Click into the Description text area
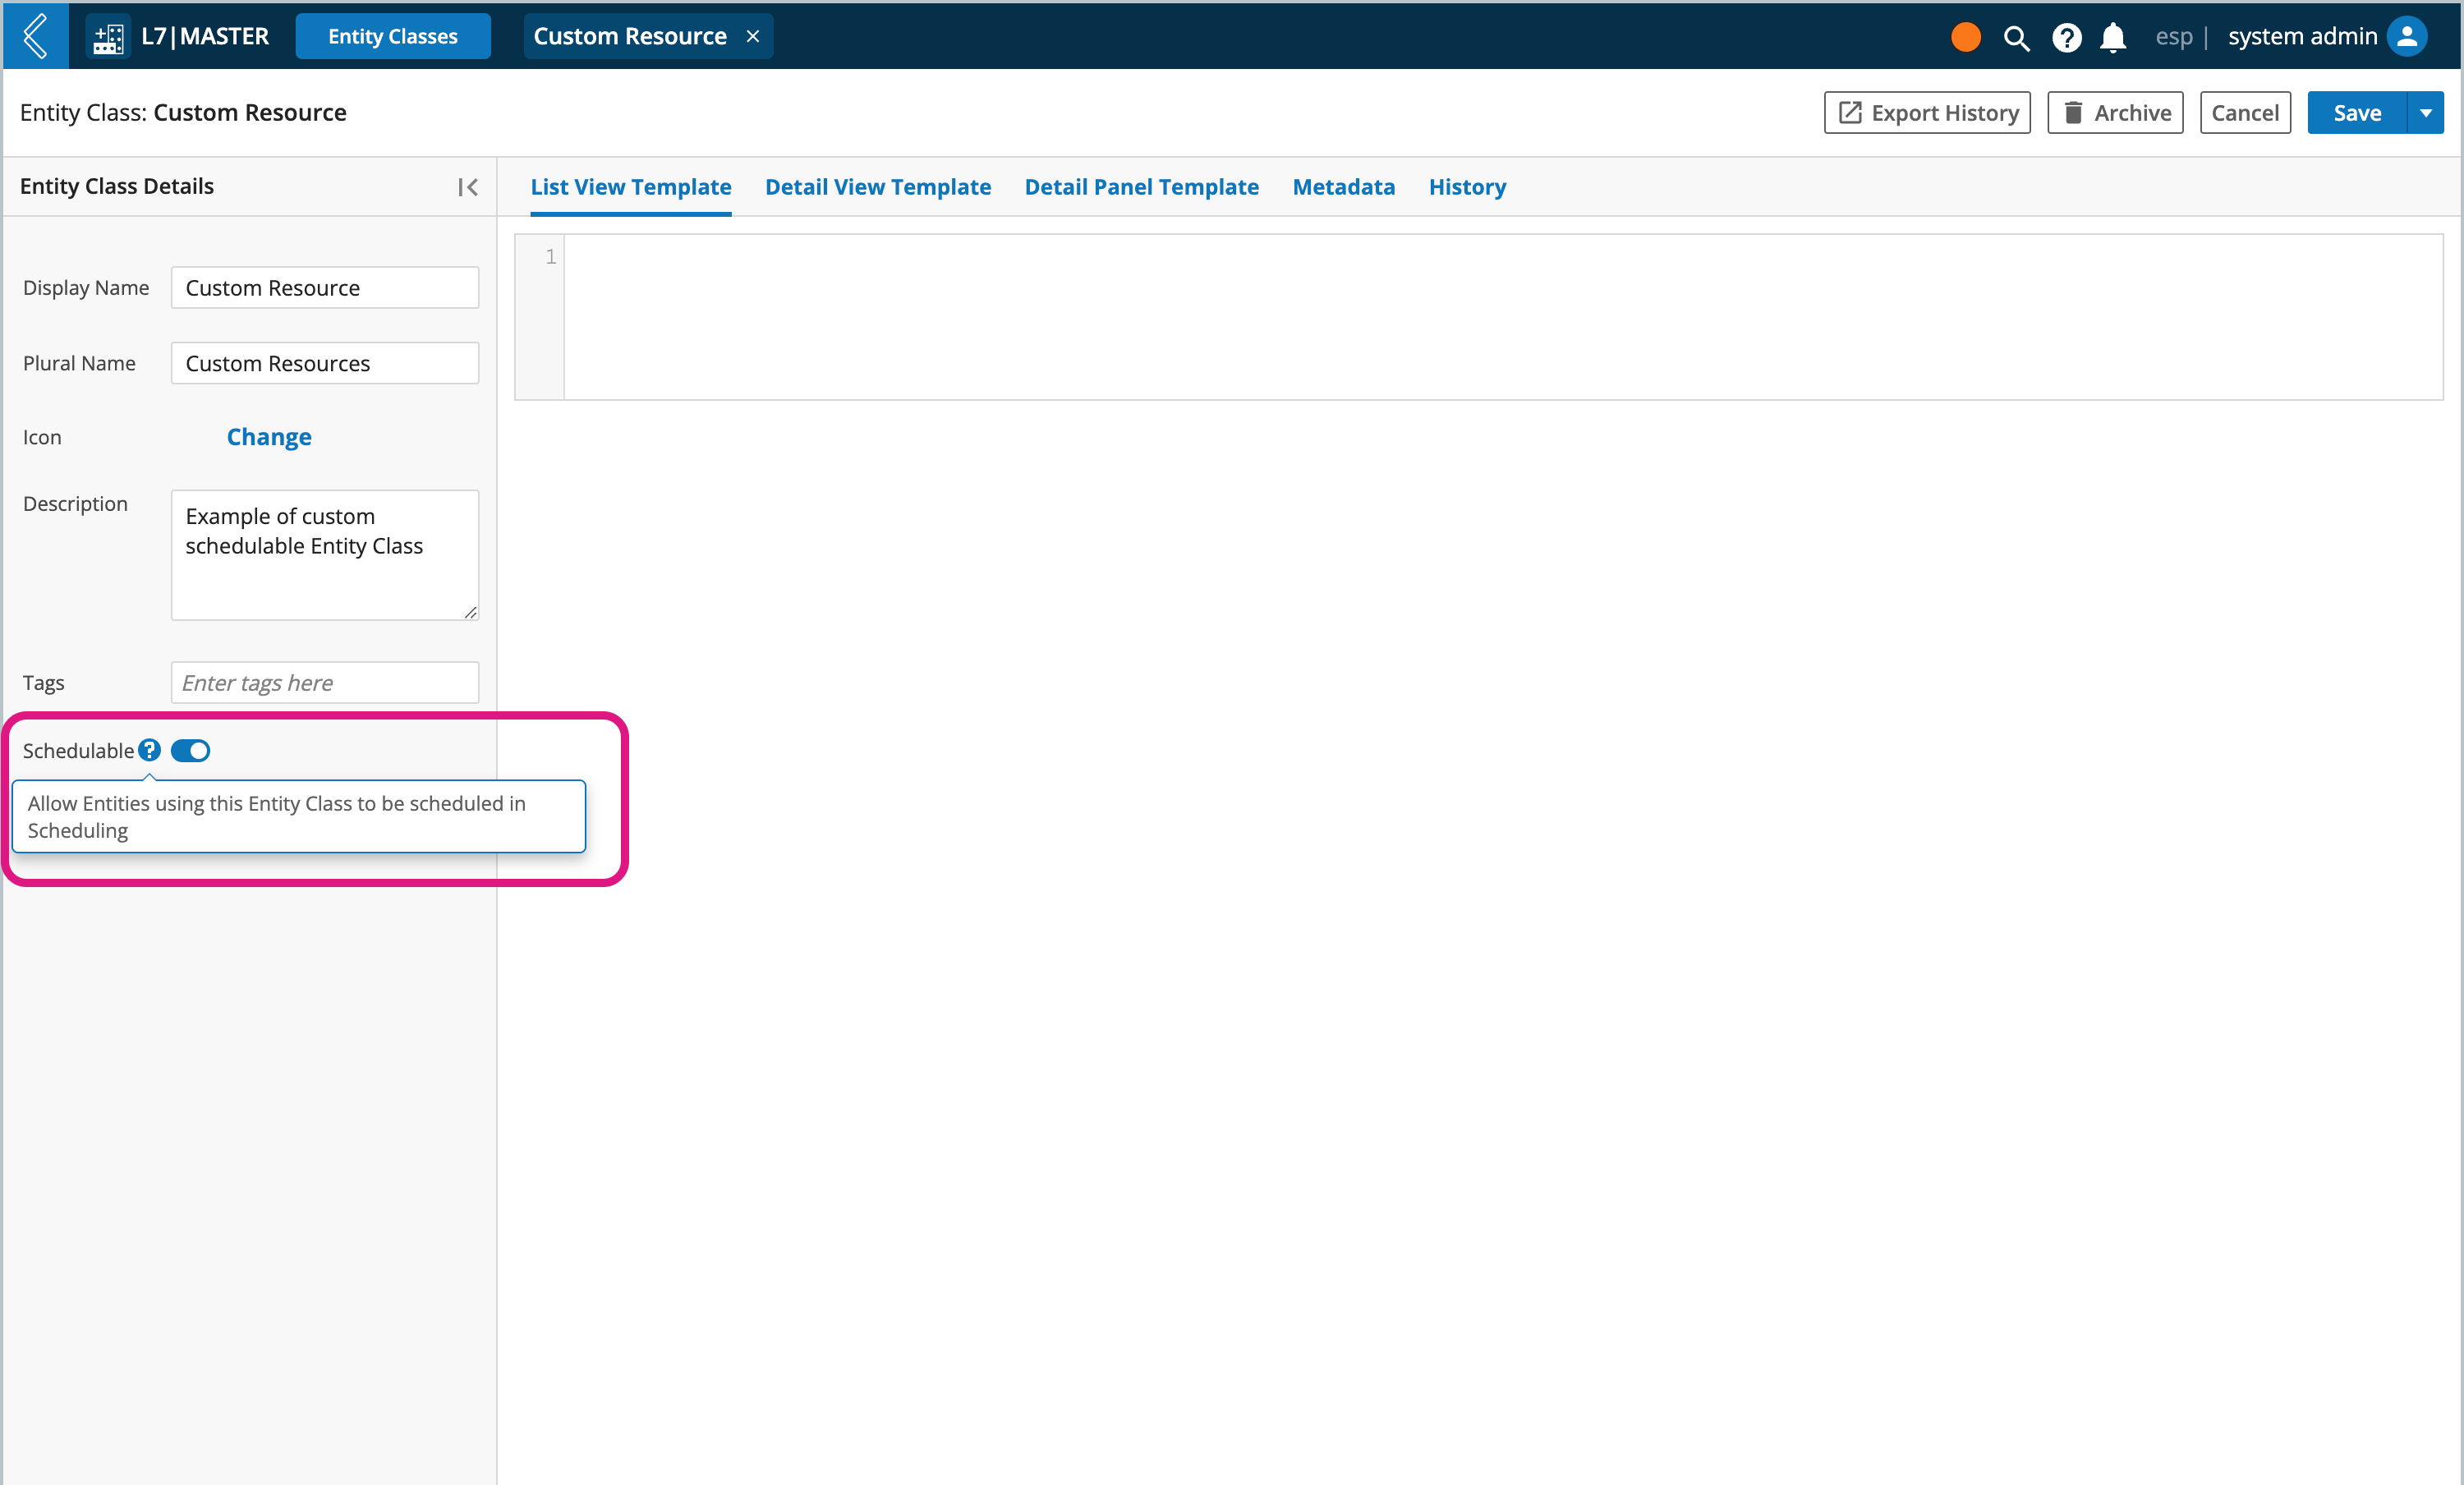Image resolution: width=2464 pixels, height=1485 pixels. tap(325, 555)
